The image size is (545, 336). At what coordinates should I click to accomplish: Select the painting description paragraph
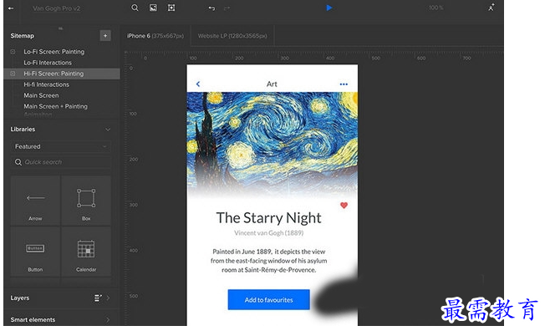268,261
